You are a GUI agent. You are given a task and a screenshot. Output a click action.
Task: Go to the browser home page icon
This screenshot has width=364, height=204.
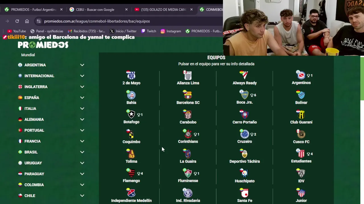click(27, 21)
